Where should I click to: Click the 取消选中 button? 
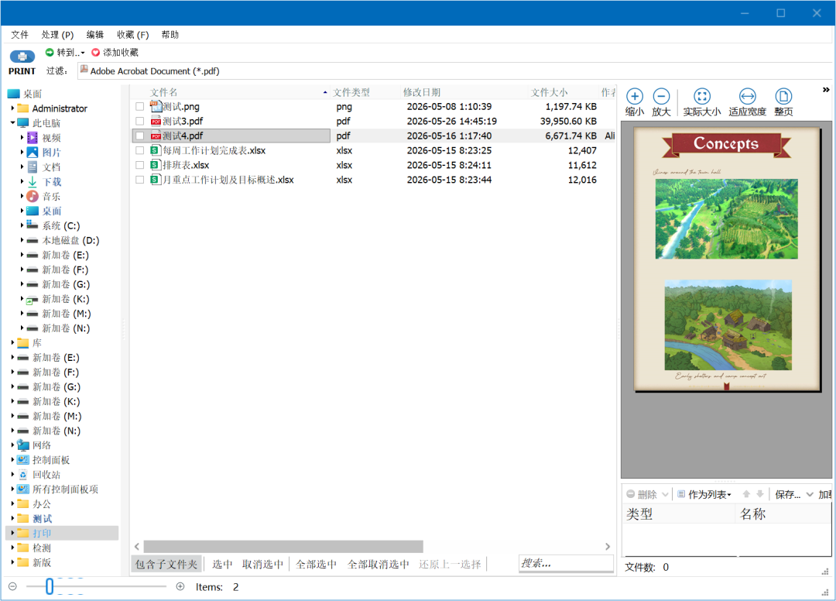pos(262,564)
